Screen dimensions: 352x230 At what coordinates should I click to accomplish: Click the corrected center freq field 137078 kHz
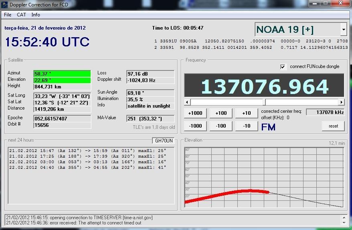pyautogui.click(x=325, y=112)
